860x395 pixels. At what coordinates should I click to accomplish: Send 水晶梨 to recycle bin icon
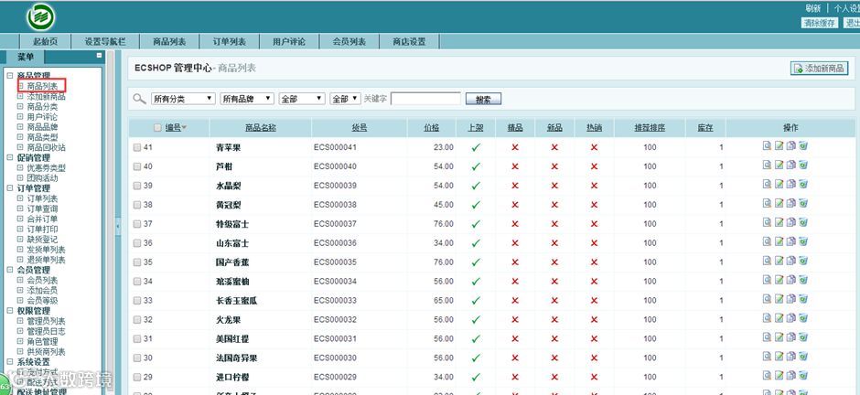click(x=803, y=184)
